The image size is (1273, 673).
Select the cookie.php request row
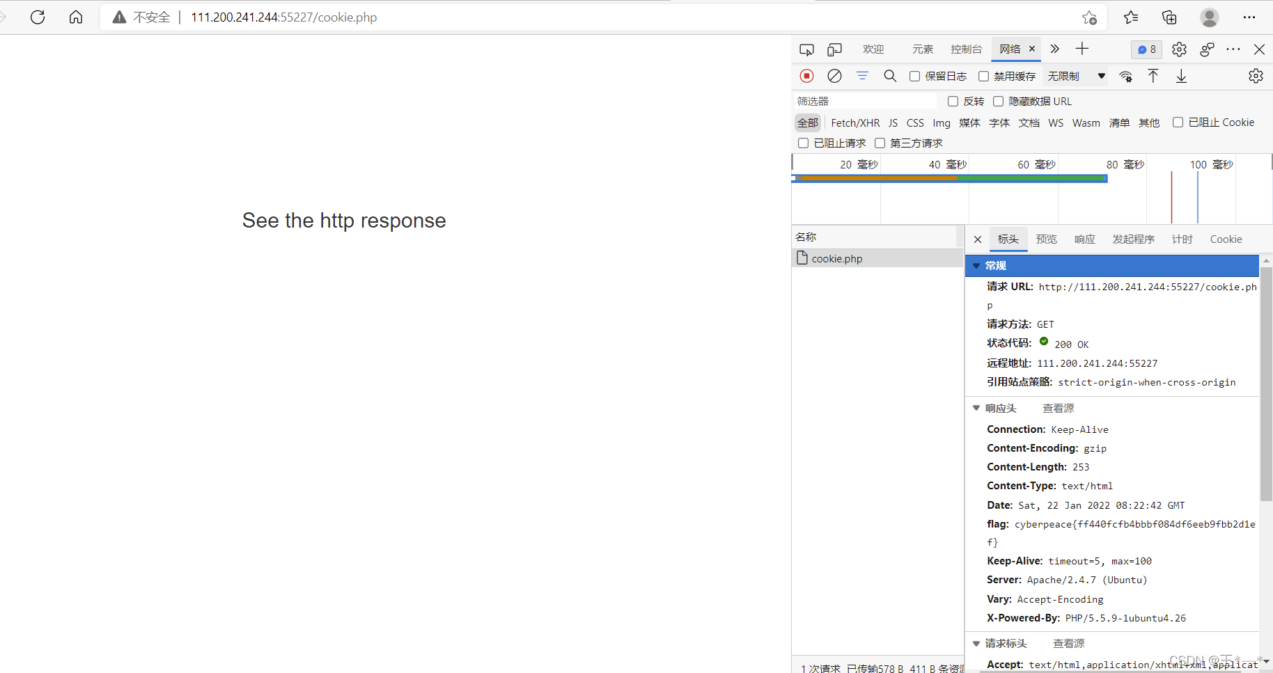pyautogui.click(x=877, y=258)
